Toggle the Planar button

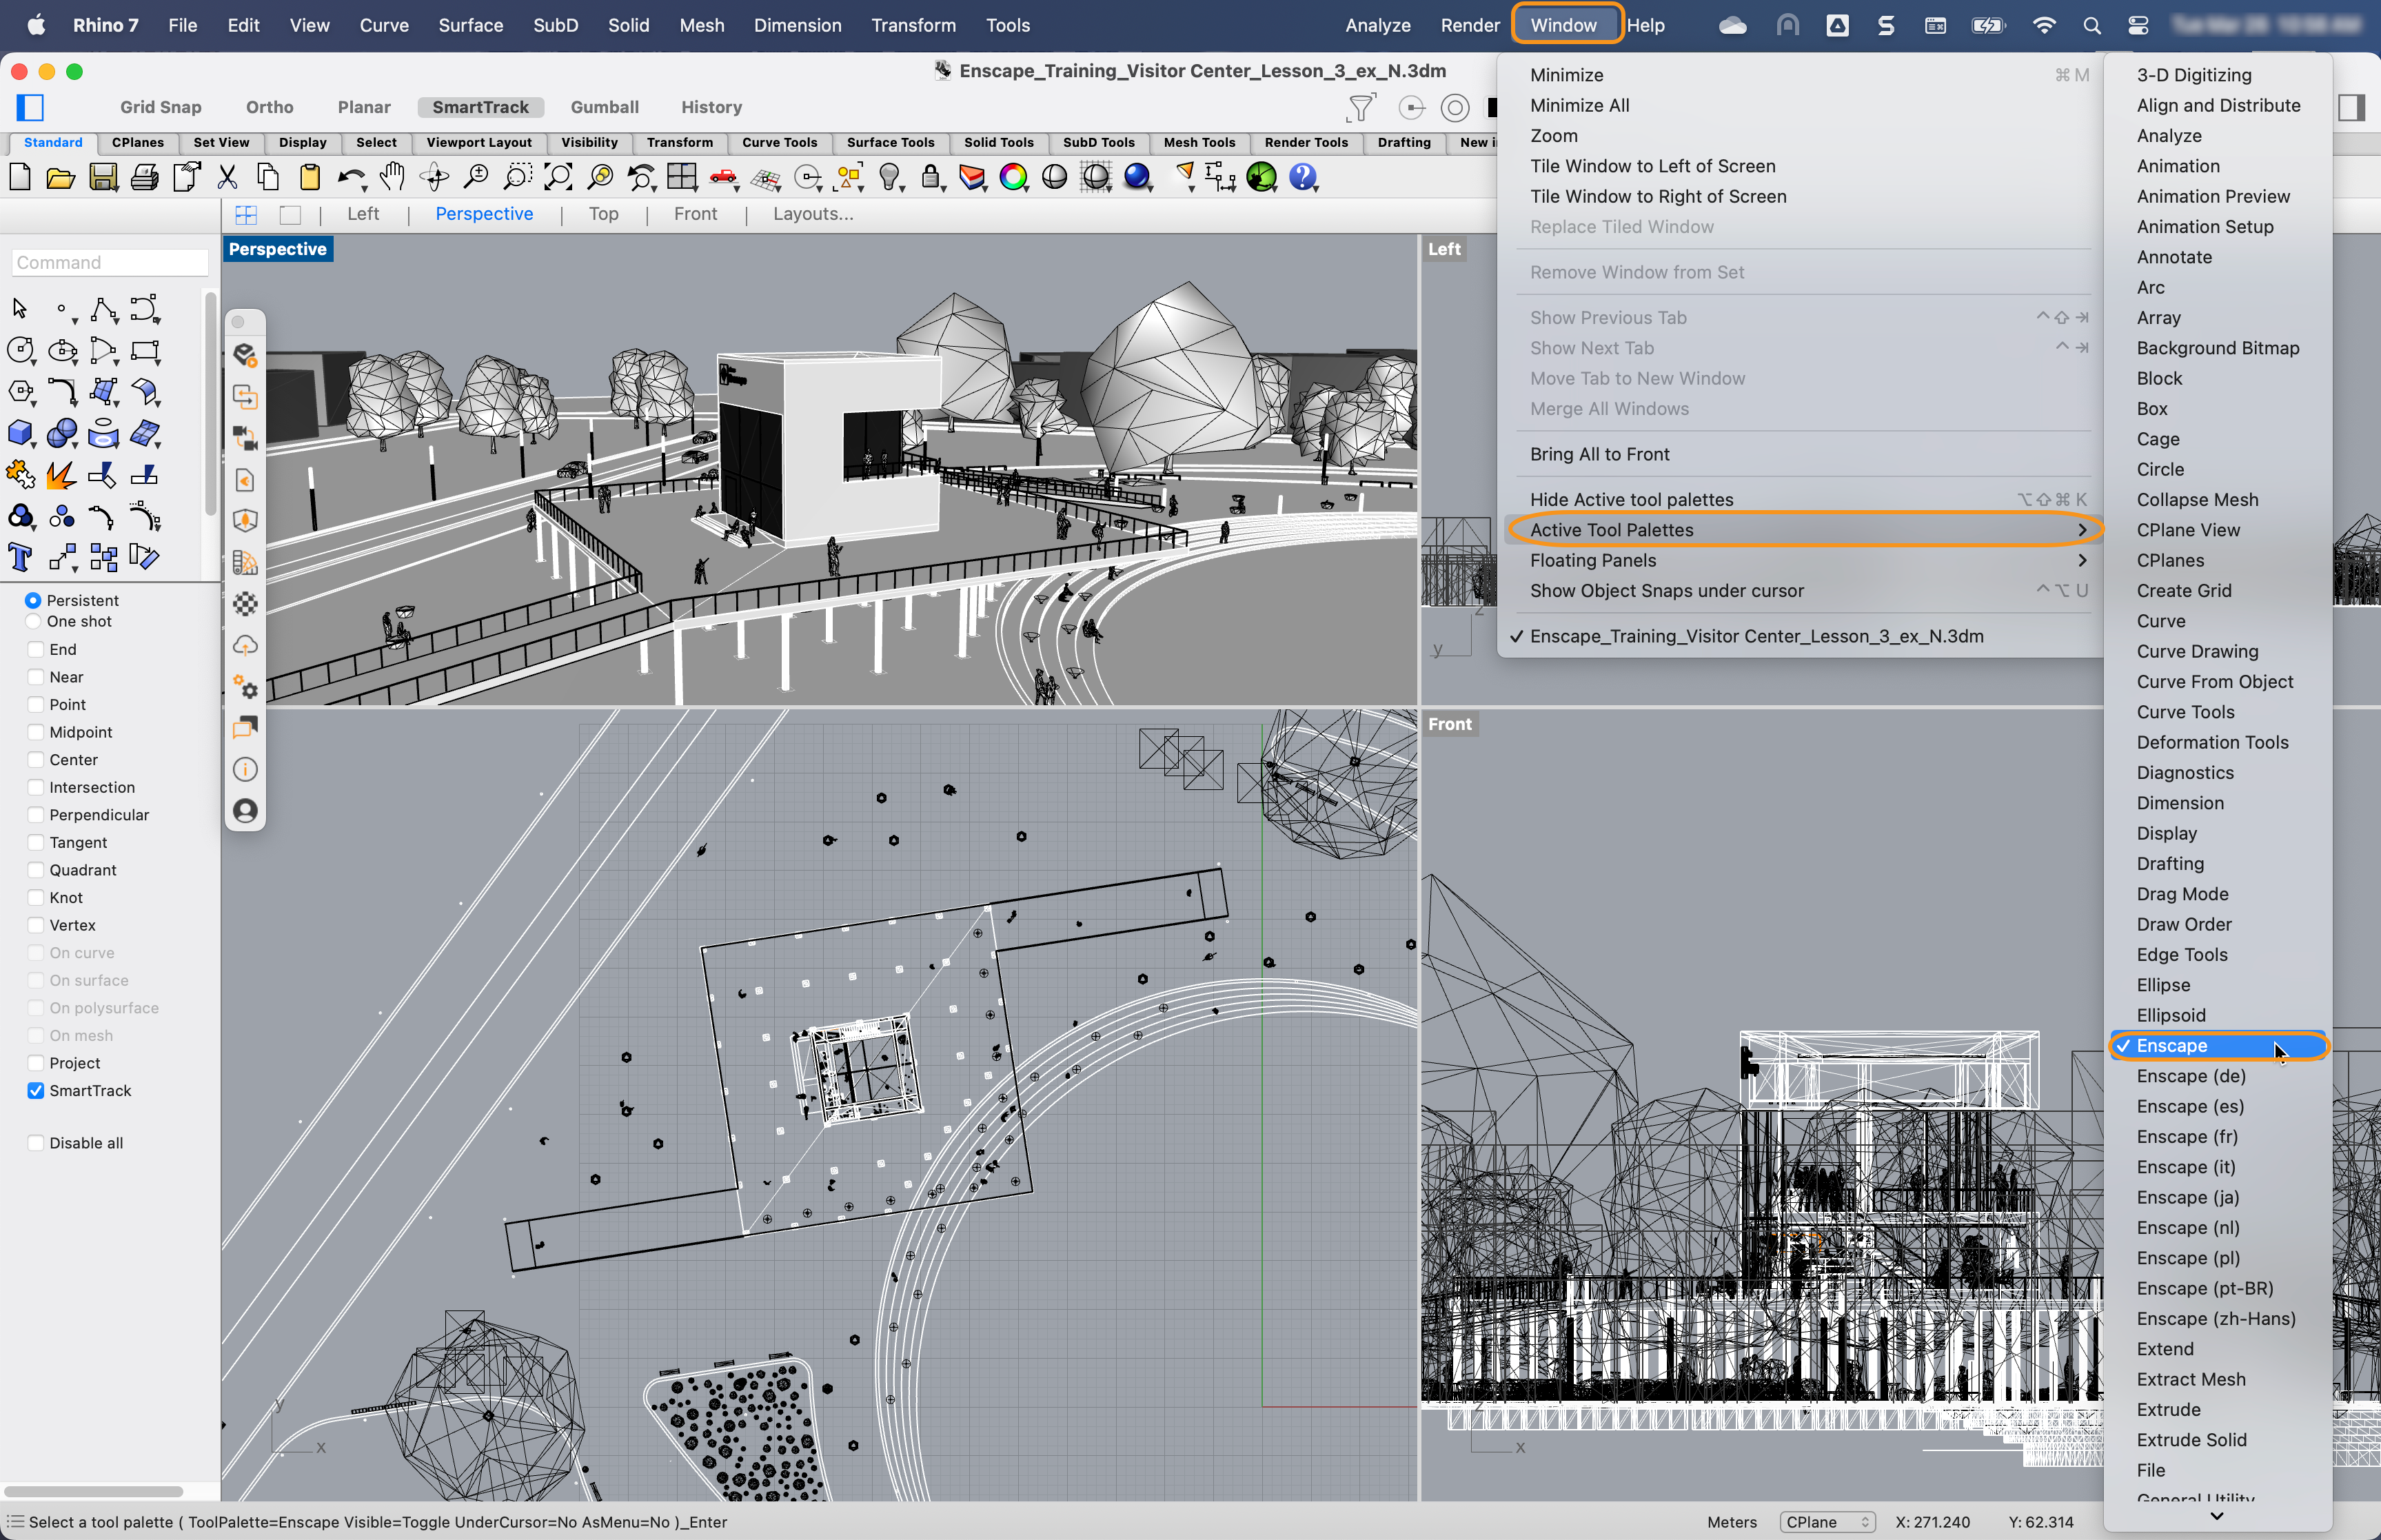364,107
